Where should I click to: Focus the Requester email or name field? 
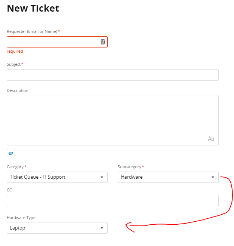(52, 42)
